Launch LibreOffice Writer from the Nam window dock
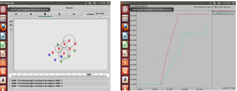Viewport: 237px width, 91px height. (3, 36)
